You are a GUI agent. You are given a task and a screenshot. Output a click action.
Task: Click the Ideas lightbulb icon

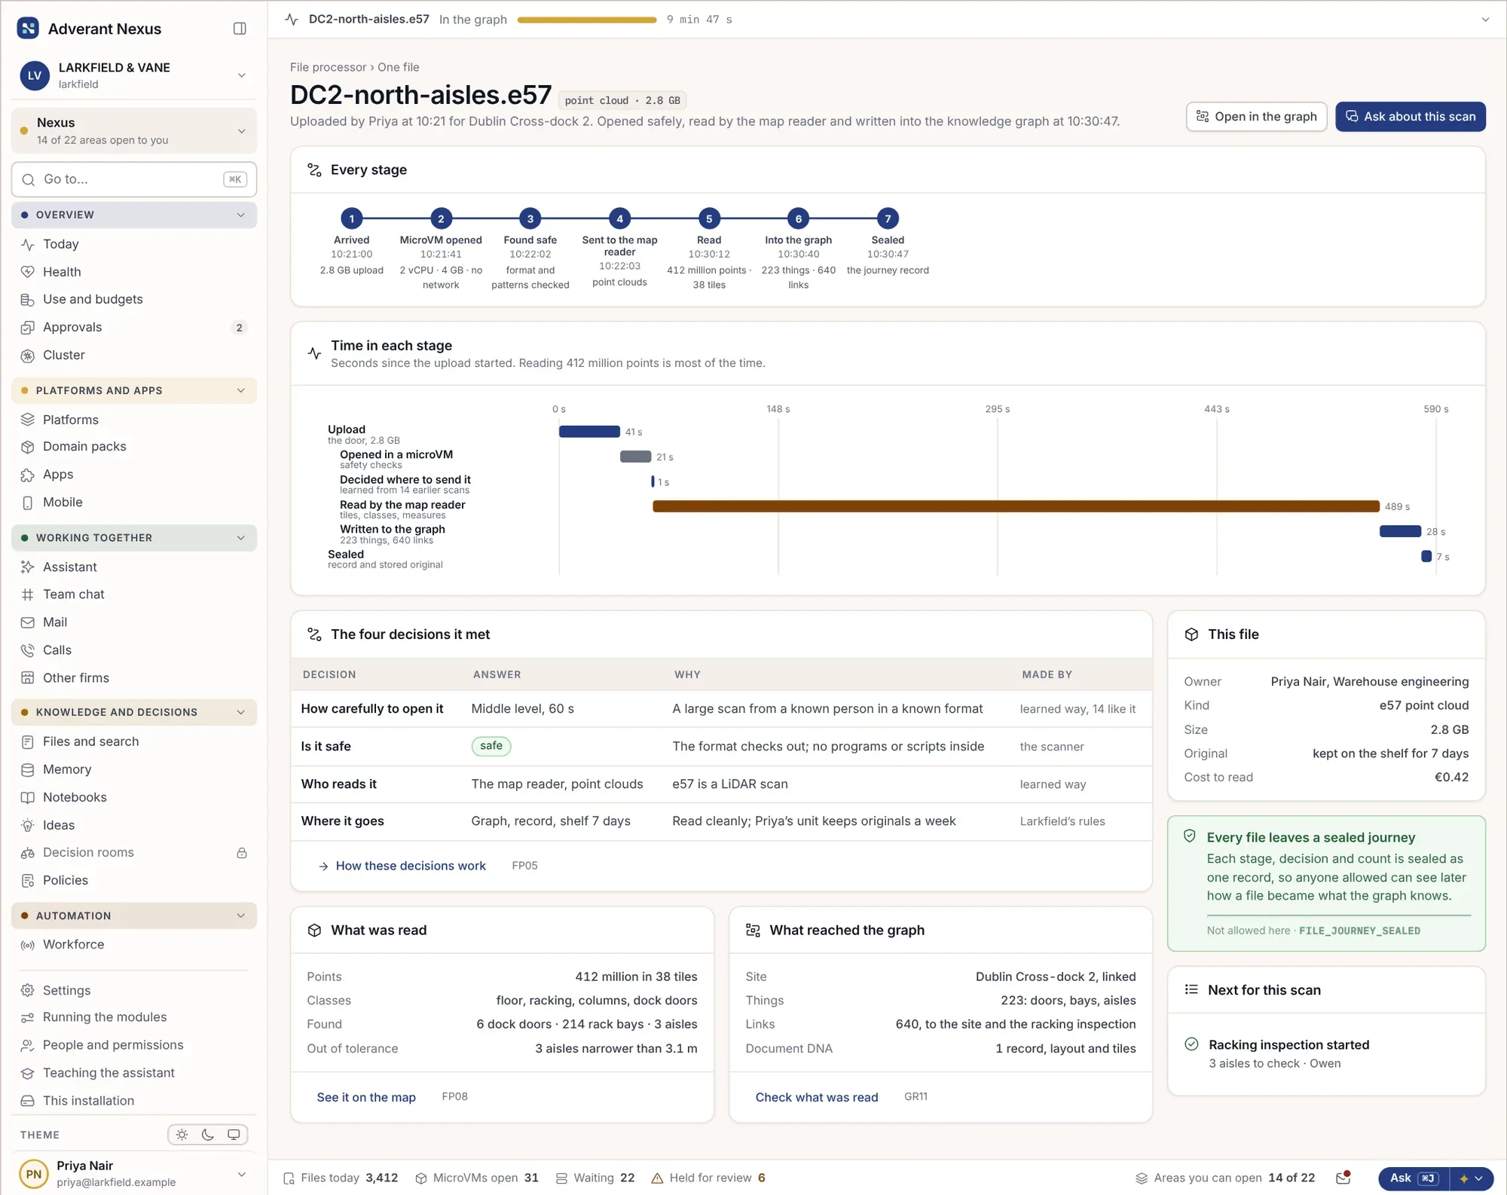tap(28, 825)
